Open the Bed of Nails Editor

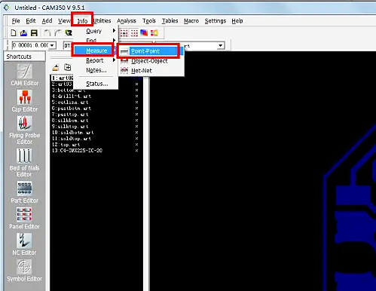click(25, 163)
